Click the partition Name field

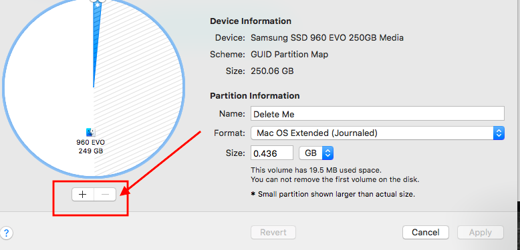[x=378, y=114]
